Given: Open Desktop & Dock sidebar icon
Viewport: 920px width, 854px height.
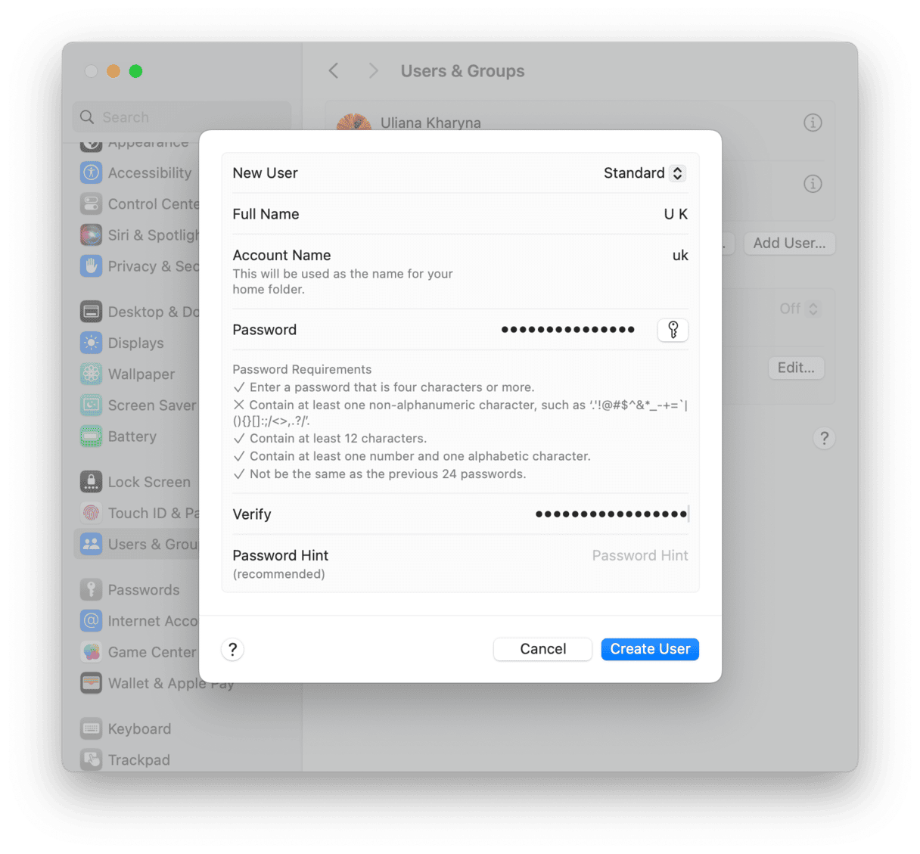Looking at the screenshot, I should (x=91, y=312).
